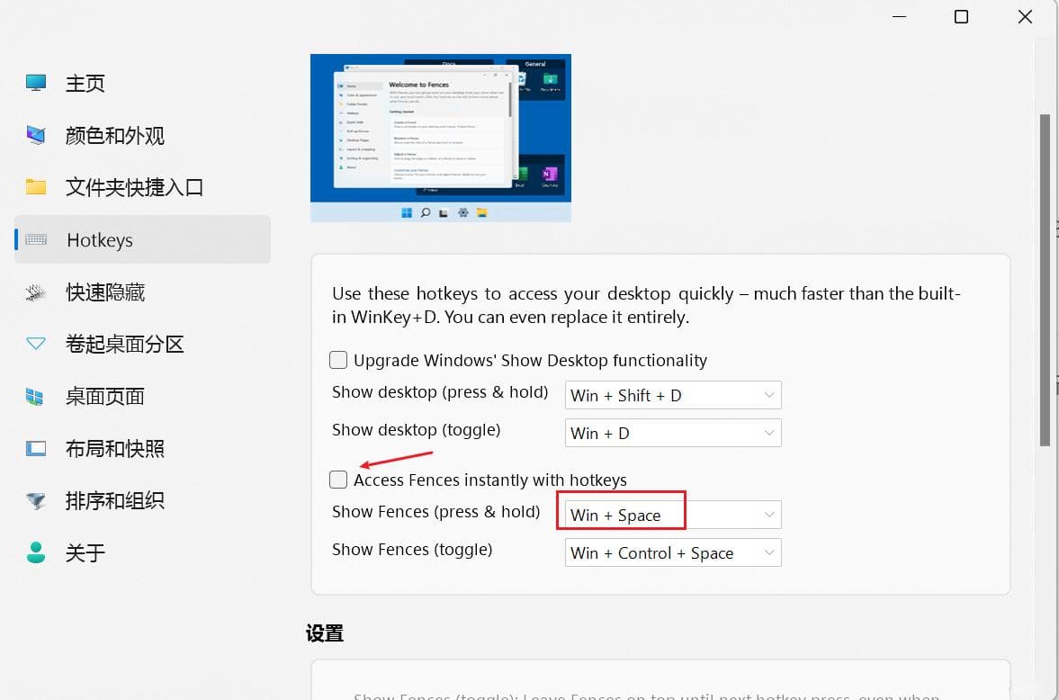Click the 关于 person icon

point(36,552)
